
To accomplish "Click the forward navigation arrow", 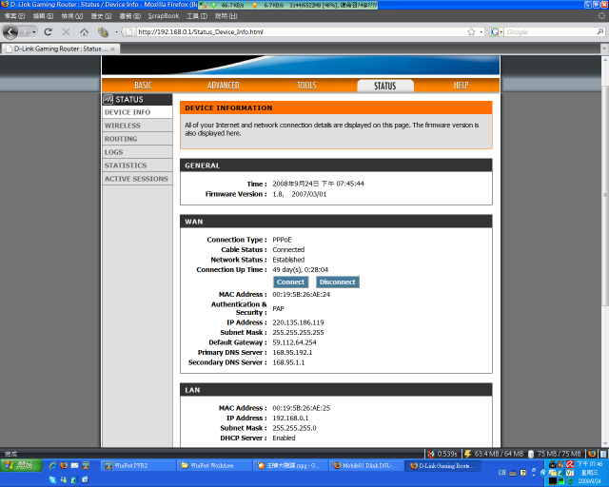I will pos(24,31).
